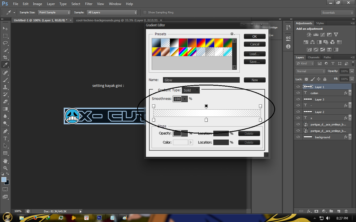
Task: Click OK in the Gradient Editor
Action: click(254, 36)
